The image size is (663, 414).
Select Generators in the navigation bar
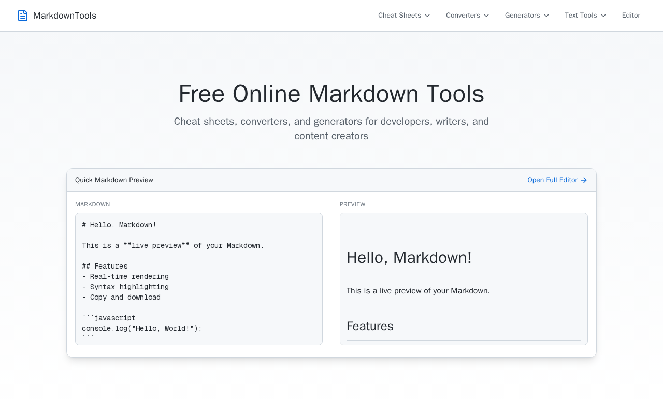coord(522,16)
